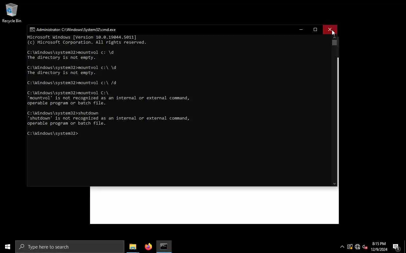Viewport: 406px width, 253px height.
Task: Click the 'mountvol c: \d' command line
Action: coord(70,52)
